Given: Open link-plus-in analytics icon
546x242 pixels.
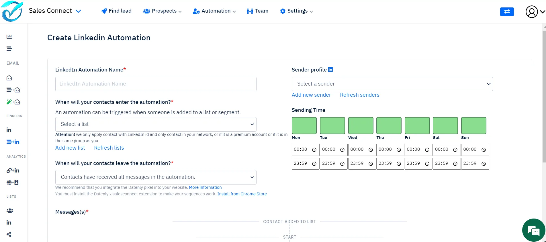Looking at the screenshot, I should (13, 170).
